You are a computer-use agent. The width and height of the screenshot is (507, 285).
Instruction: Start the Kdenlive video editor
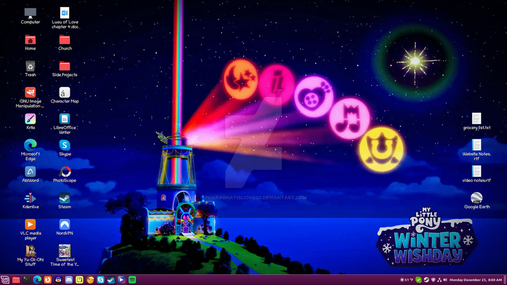tap(30, 197)
